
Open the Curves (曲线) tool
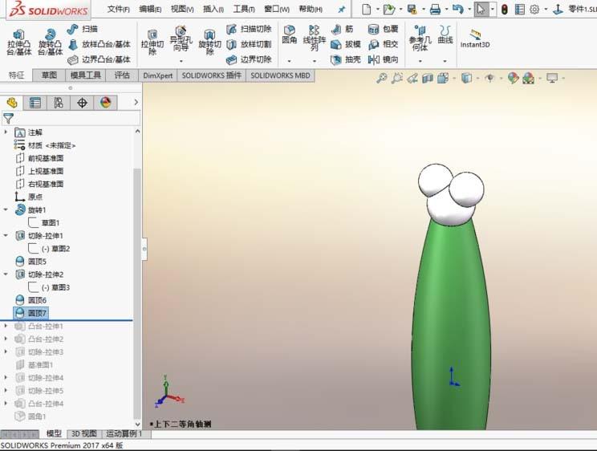point(445,35)
